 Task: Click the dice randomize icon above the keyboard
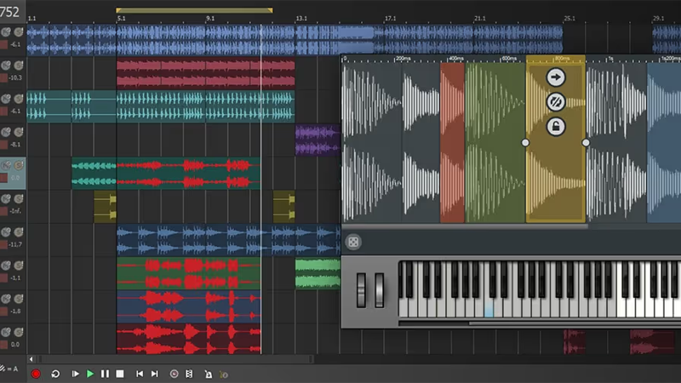pos(353,242)
